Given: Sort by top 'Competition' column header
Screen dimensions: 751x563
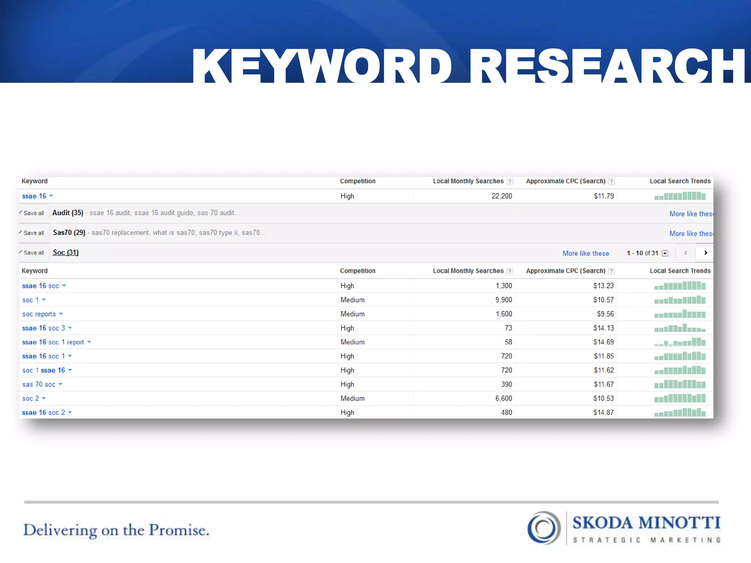Looking at the screenshot, I should pos(358,181).
